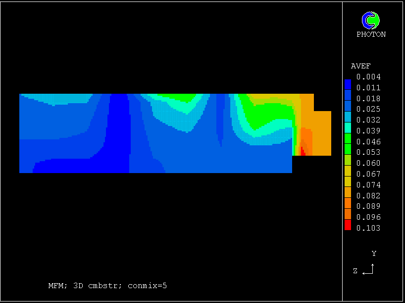Viewport: 405px width, 303px height.
Task: Click the PHOTON circular logo icon
Action: pos(371,20)
